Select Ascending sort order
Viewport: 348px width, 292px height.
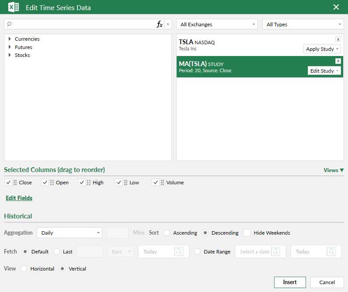pos(167,232)
